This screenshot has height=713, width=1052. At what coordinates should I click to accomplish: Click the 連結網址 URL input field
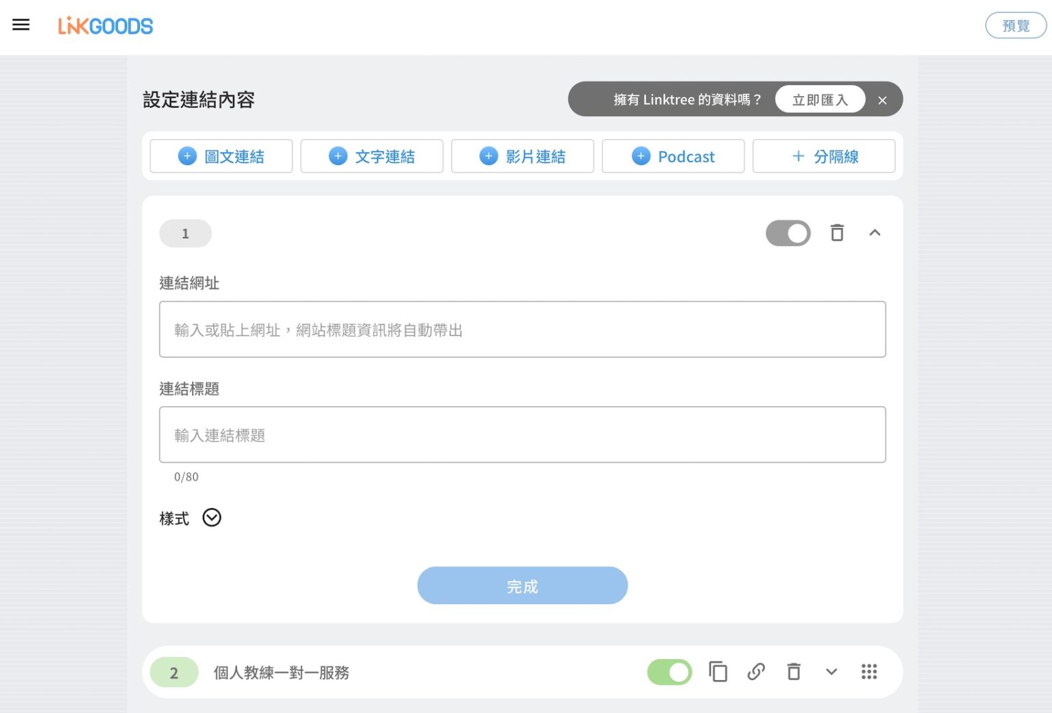pyautogui.click(x=522, y=329)
